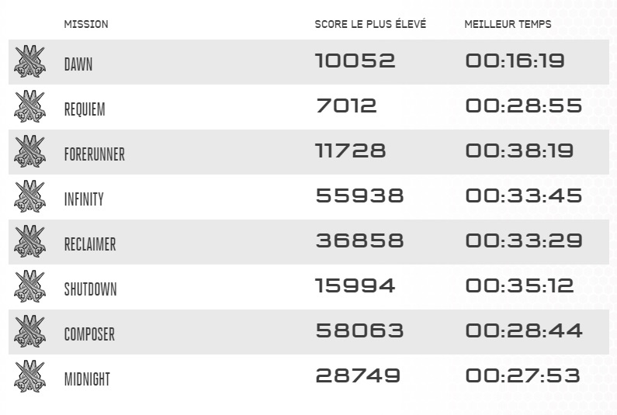Click Composer high score 58063
617x415 pixels.
(359, 331)
